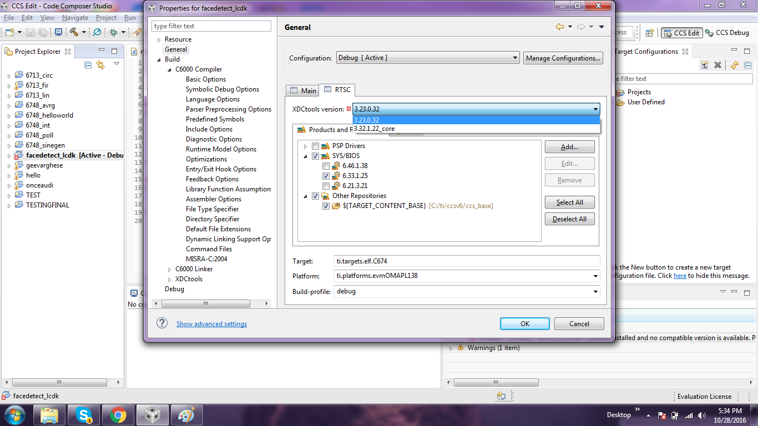The height and width of the screenshot is (426, 758).
Task: Uncheck the Other Repositories checkbox
Action: 315,196
